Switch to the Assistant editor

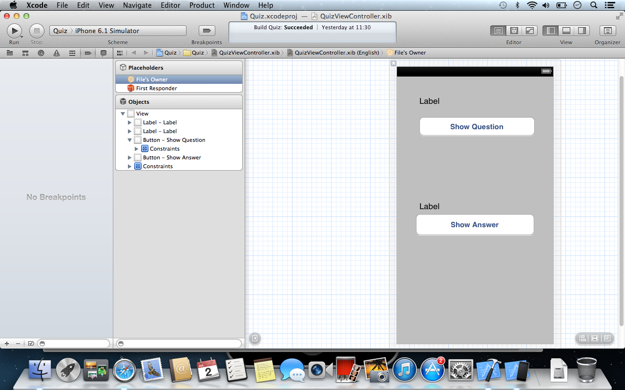tap(514, 31)
